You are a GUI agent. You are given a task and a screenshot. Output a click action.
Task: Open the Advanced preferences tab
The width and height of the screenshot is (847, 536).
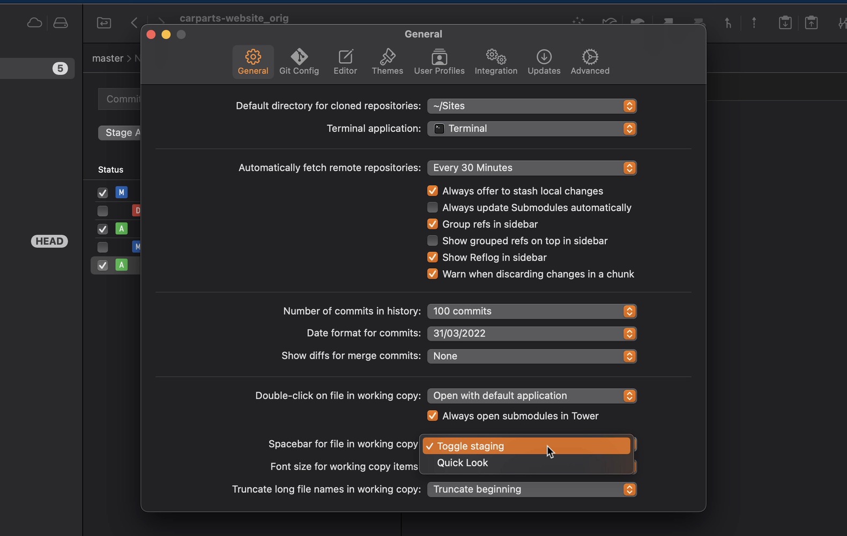(x=590, y=62)
